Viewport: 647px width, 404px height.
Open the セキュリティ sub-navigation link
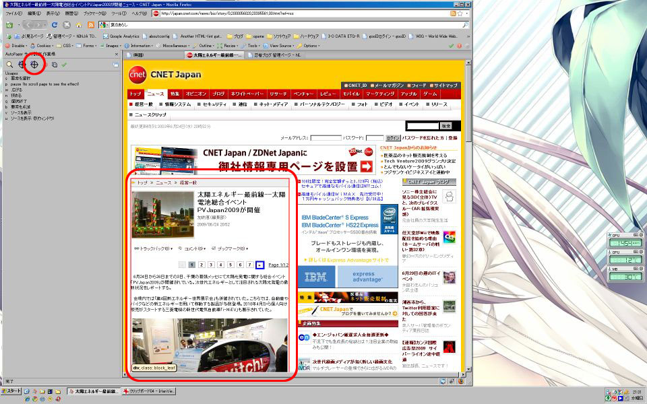pyautogui.click(x=214, y=104)
